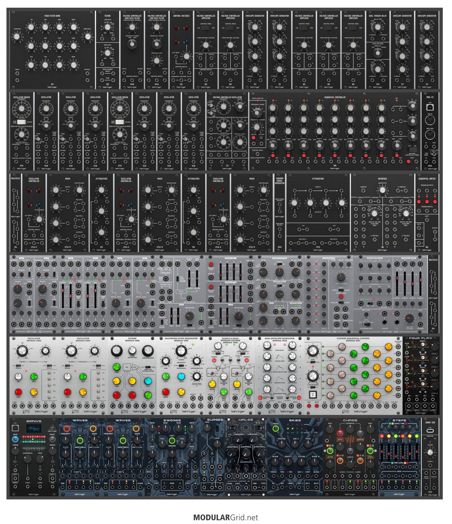The height and width of the screenshot is (524, 452).
Task: Toggle the Monitor switch on the Audio-USB module
Action: point(430,439)
